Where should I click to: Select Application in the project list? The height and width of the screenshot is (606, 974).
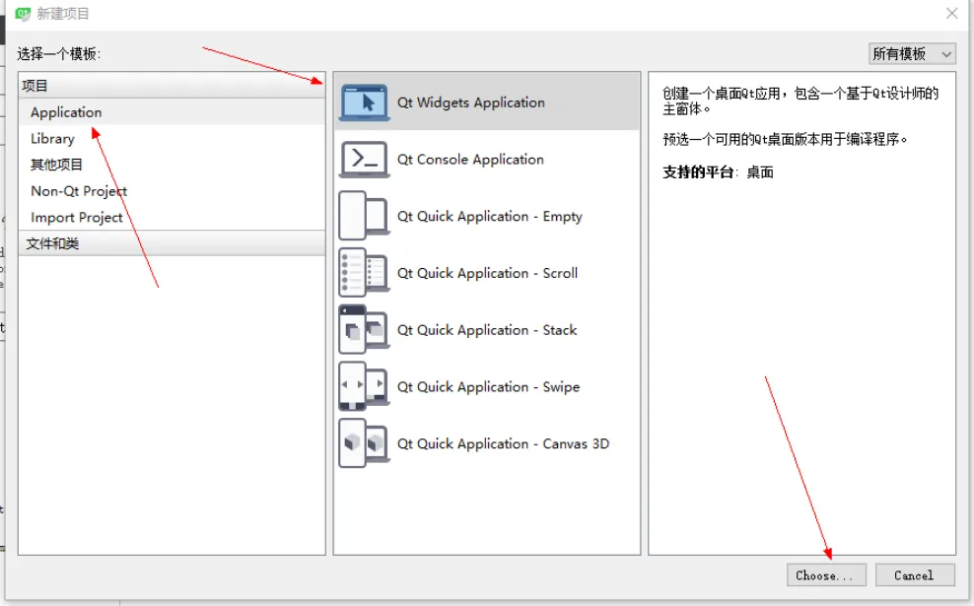pos(66,112)
